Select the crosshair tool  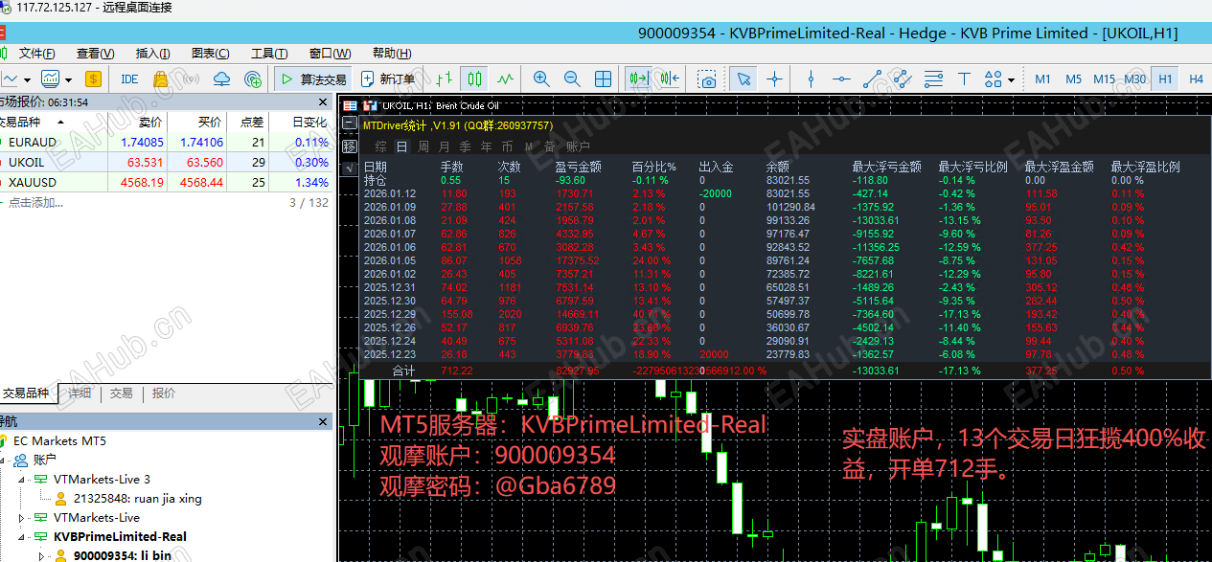(x=774, y=79)
